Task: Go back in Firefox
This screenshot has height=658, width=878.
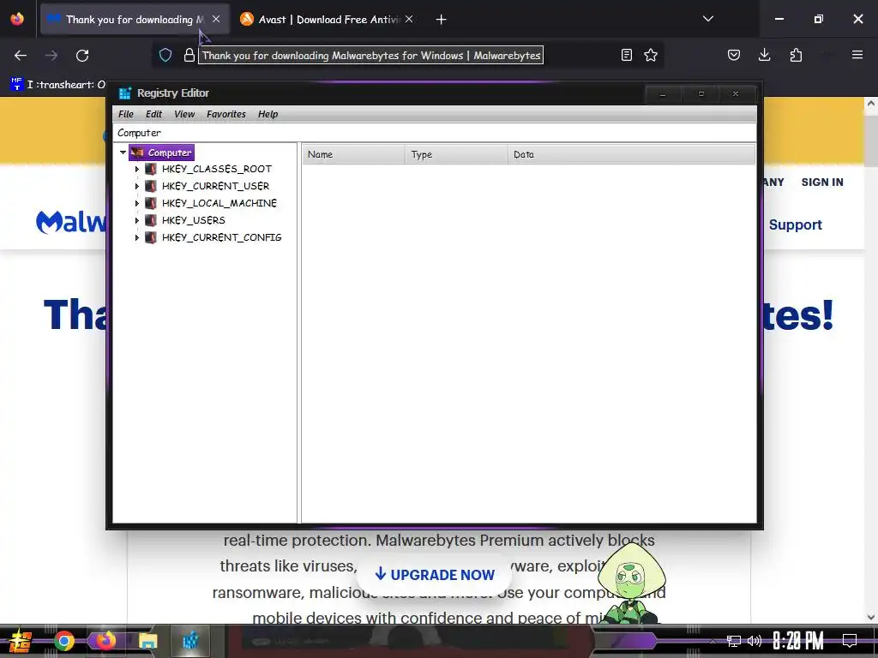Action: (21, 56)
